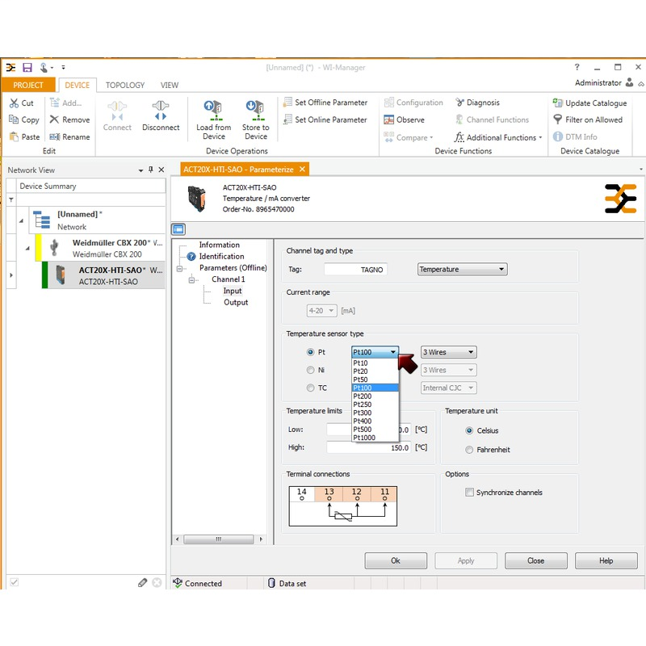Choose Pt500 from the sensor list
646x646 pixels.
coord(375,430)
